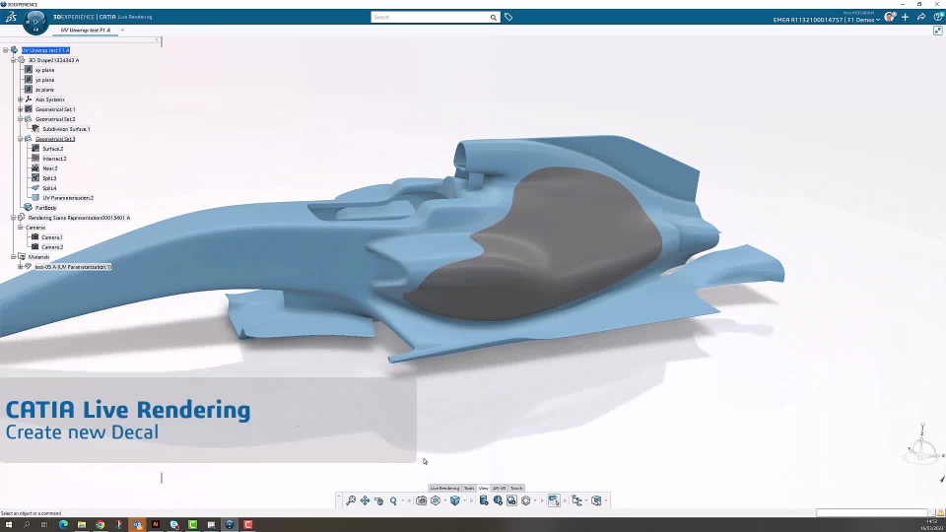The image size is (946, 532).
Task: Select Subdivision Surface.1 in tree
Action: coord(66,129)
